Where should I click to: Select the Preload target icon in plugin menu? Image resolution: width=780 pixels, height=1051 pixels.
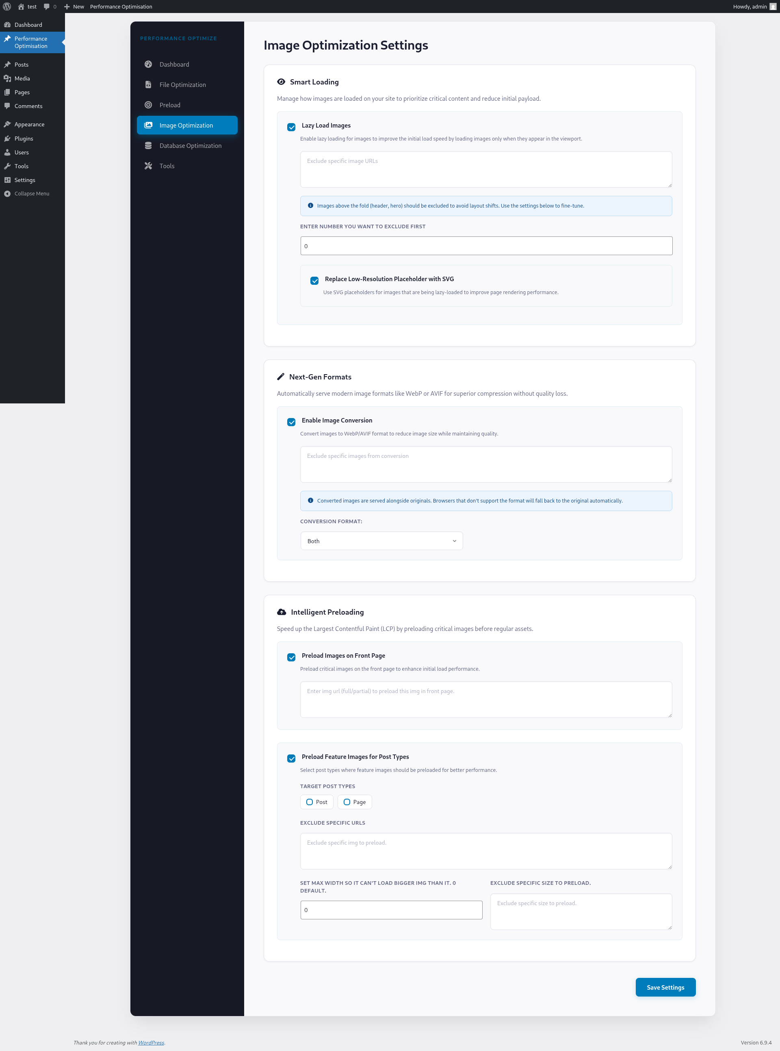click(x=148, y=105)
